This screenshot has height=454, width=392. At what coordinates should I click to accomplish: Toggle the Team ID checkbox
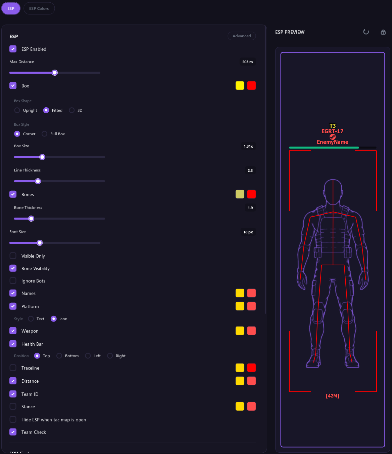13,394
